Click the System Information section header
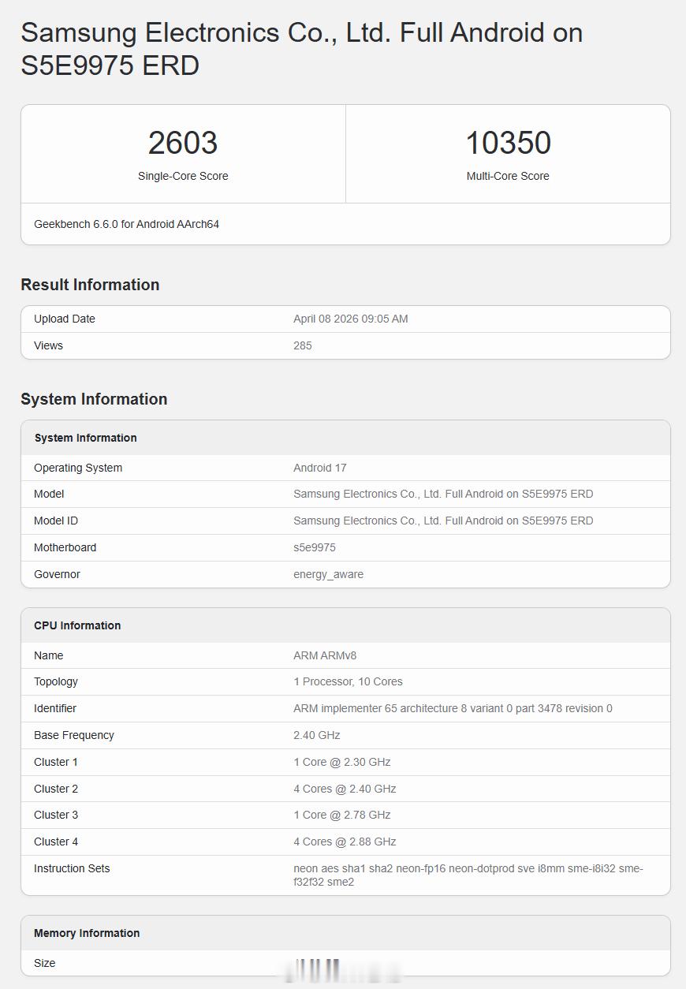Viewport: 686px width, 989px height. (92, 399)
